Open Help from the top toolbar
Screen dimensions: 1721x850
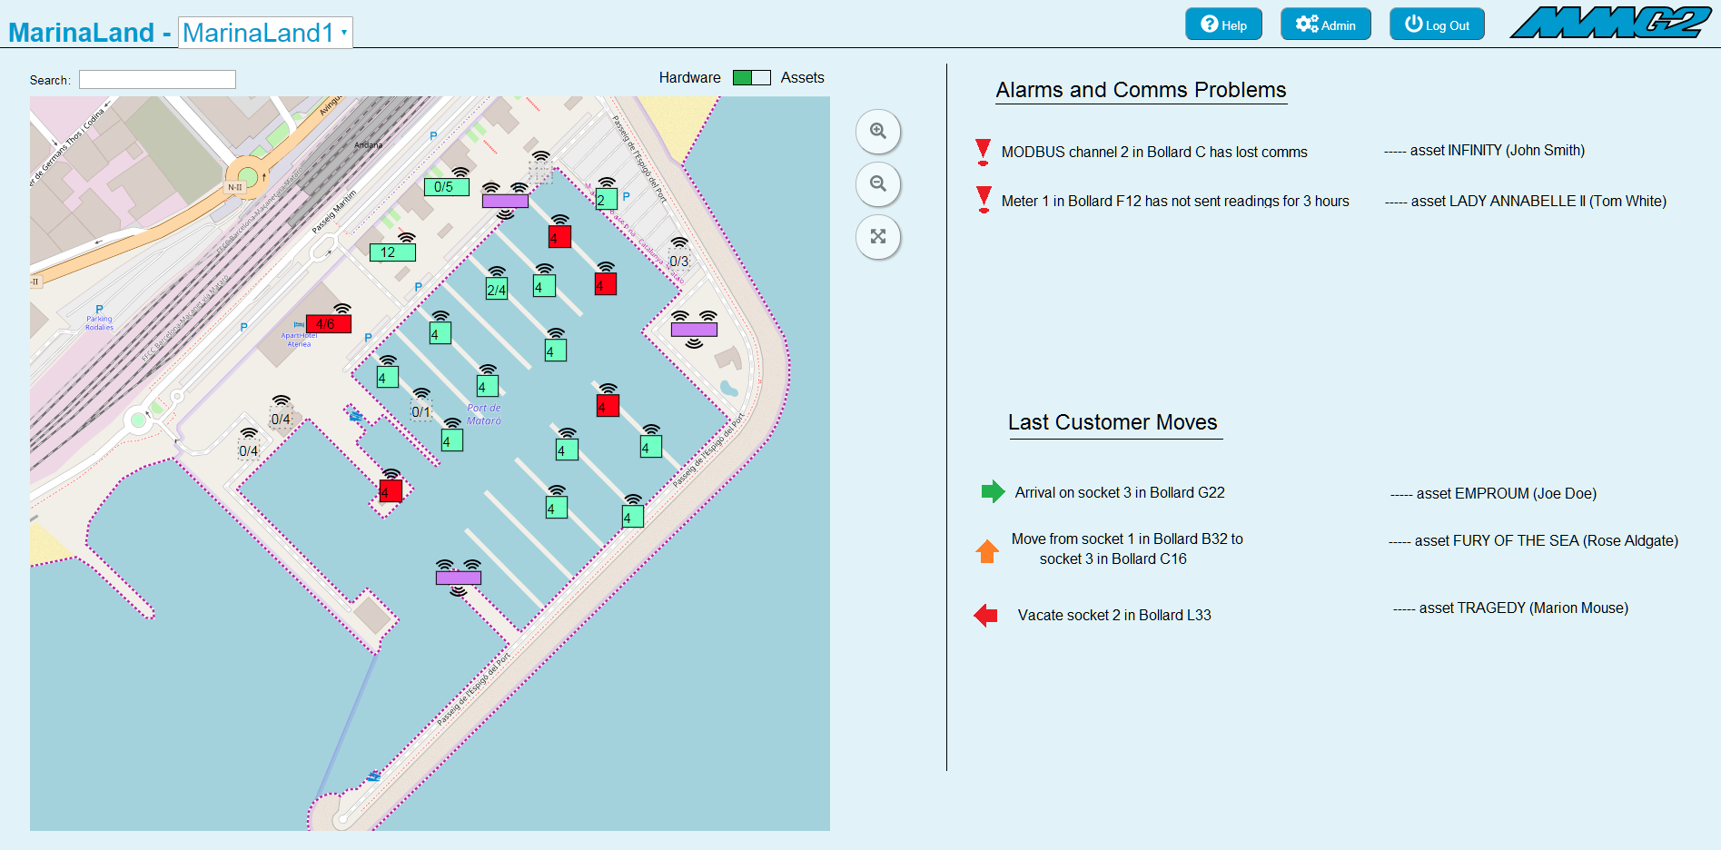[x=1222, y=24]
